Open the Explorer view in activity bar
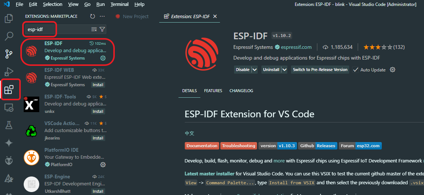424x195 pixels. [9, 19]
